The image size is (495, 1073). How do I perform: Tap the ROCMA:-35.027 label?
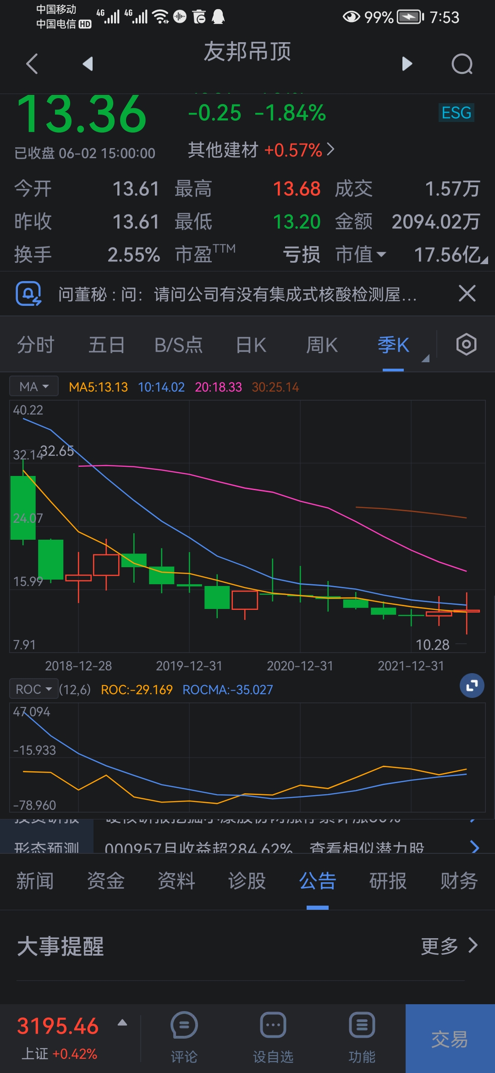pyautogui.click(x=228, y=690)
